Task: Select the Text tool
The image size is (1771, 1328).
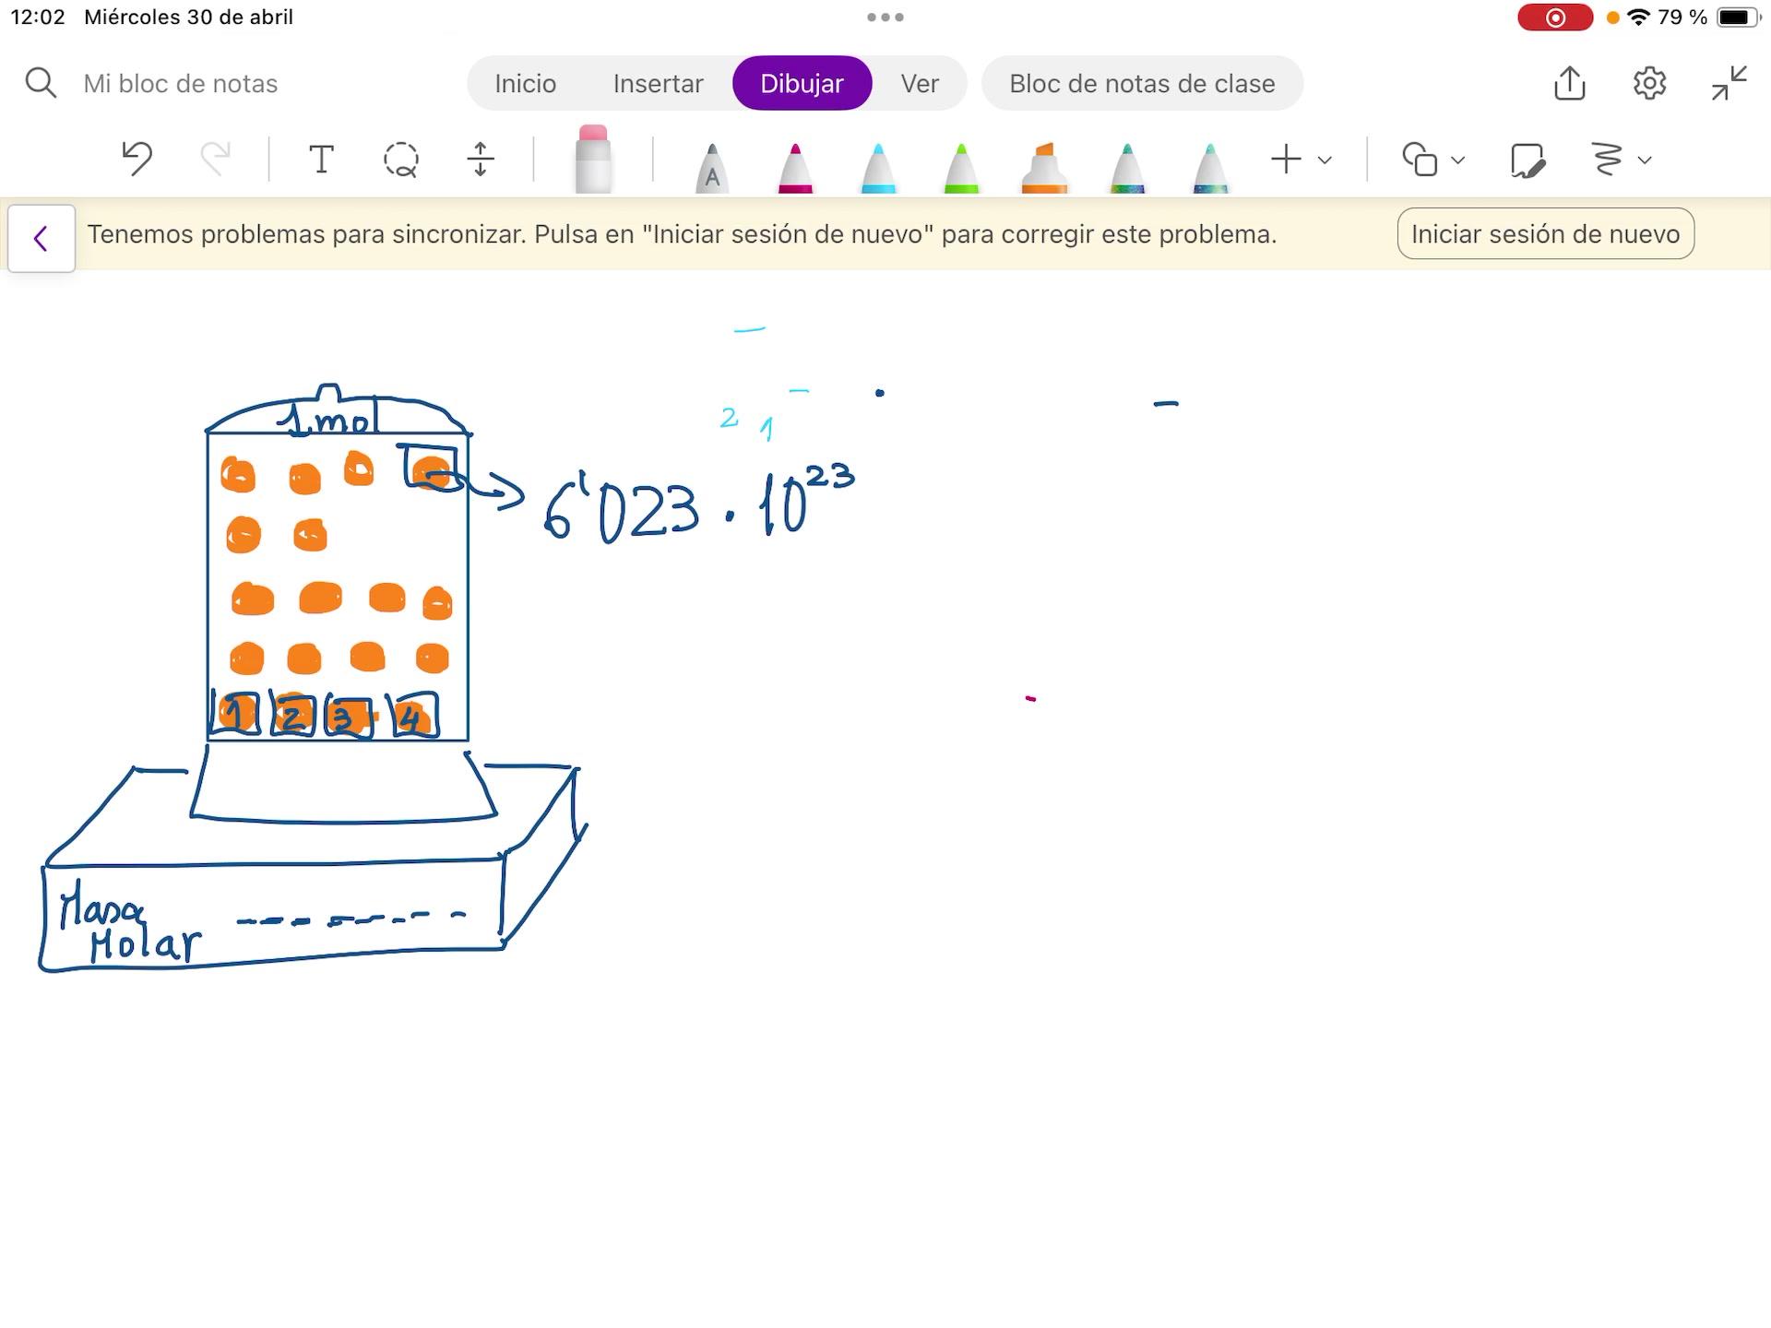Action: [x=320, y=160]
